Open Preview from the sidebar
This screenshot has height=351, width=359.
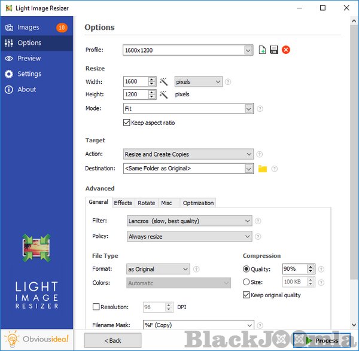click(x=29, y=59)
